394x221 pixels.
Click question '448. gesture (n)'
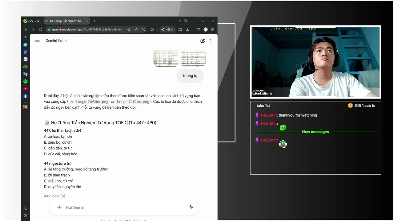[x=58, y=164]
